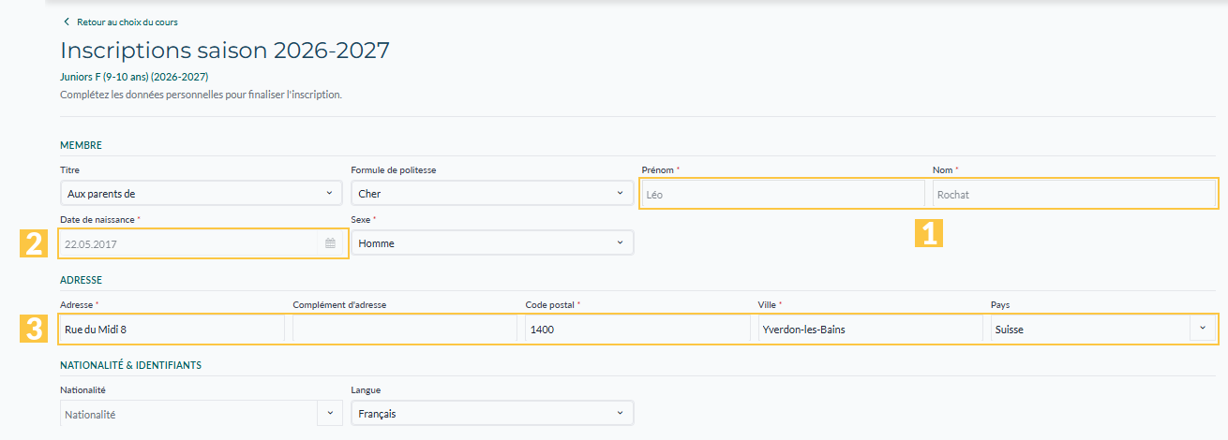Open the Titre dropdown 'Aux parents de'
The width and height of the screenshot is (1228, 440).
(201, 194)
